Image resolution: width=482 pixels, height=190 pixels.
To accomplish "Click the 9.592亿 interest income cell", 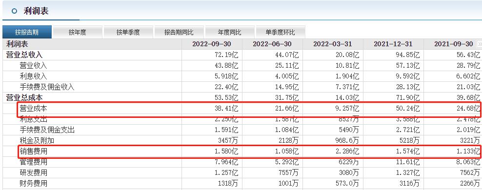I will click(x=408, y=76).
